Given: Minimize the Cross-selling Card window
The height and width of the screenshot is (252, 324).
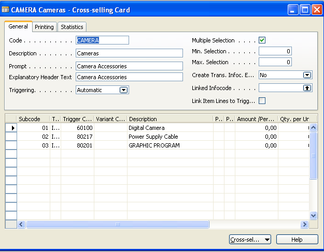Looking at the screenshot, I should [294, 10].
